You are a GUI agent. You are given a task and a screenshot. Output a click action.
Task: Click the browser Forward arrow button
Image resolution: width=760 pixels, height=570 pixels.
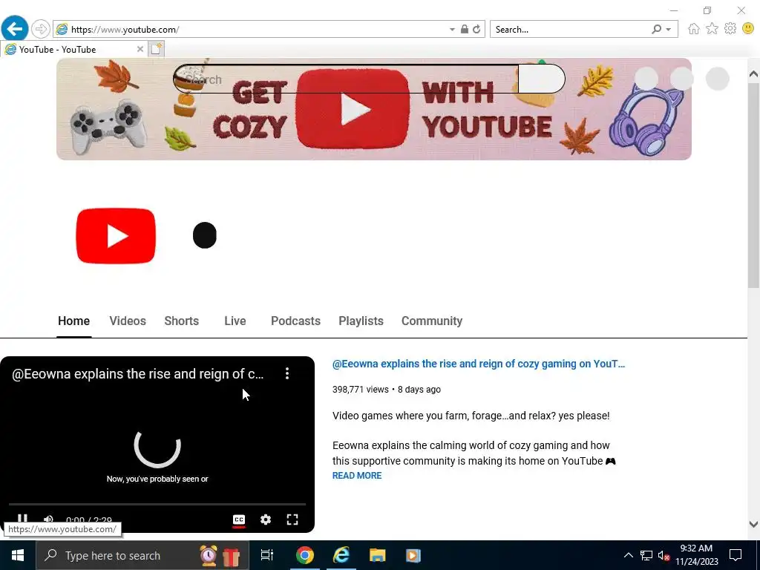[41, 29]
